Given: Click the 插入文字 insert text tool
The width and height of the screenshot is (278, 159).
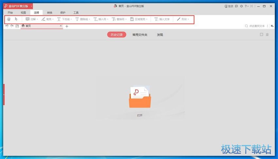Looking at the screenshot, I should click(162, 19).
